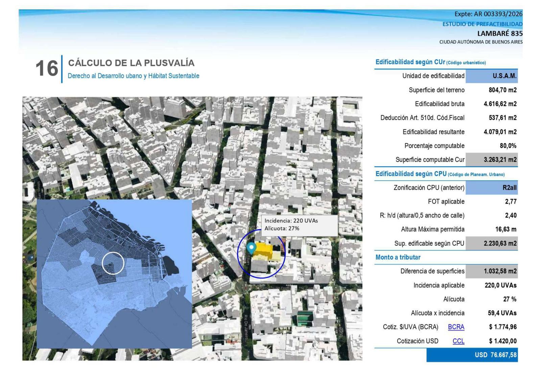The height and width of the screenshot is (382, 541).
Task: Click the Derecho al Desarrollo subtitle
Action: pyautogui.click(x=134, y=76)
